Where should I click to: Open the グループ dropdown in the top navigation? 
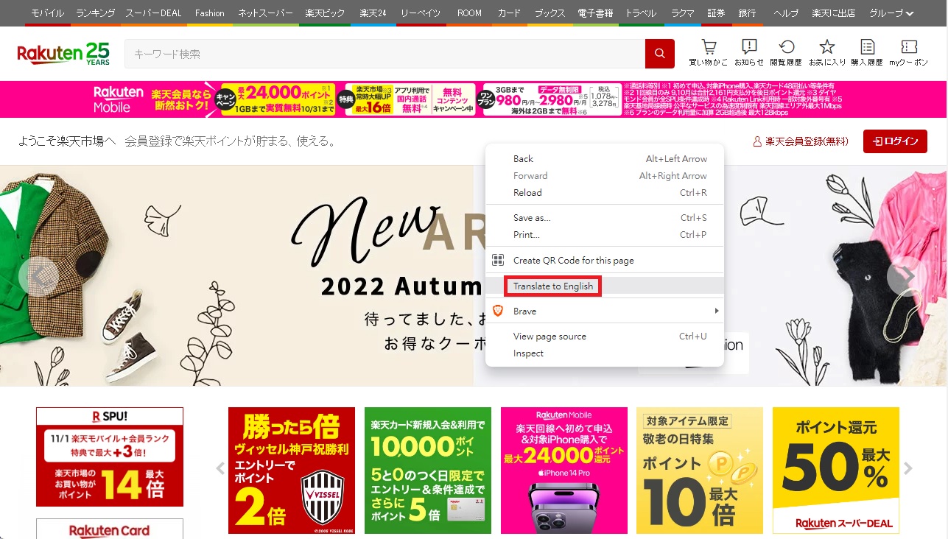click(890, 13)
